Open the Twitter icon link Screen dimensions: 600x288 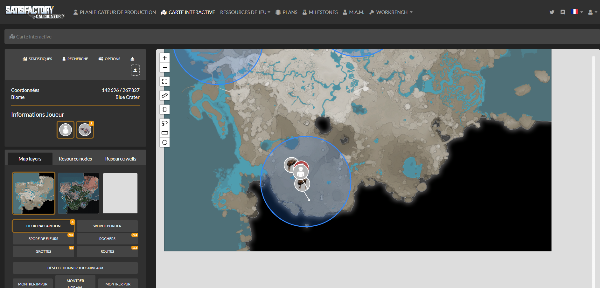pos(552,12)
